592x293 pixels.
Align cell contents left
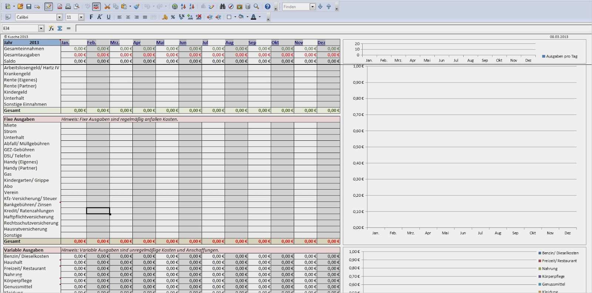120,17
